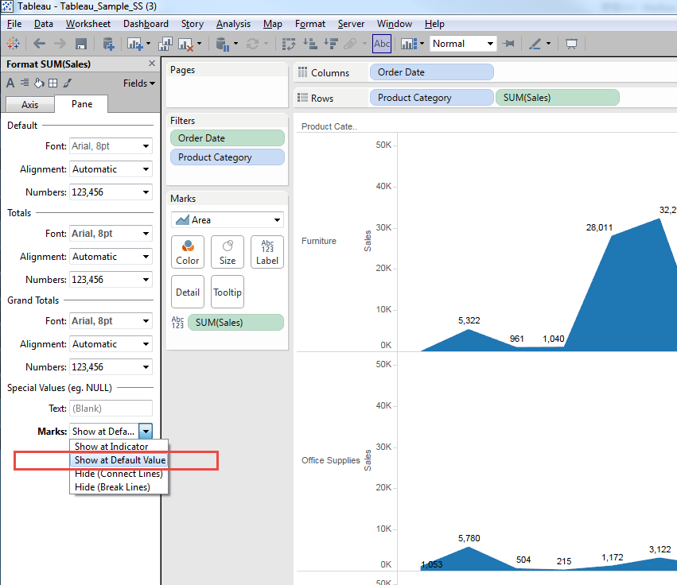The height and width of the screenshot is (585, 677).
Task: Open the Default Alignment dropdown
Action: coord(111,169)
